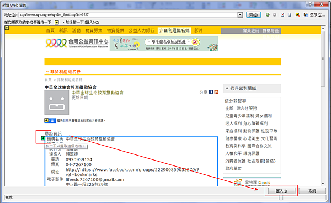Image resolution: width=331 pixels, height=203 pixels.
Task: Cancel the web query with 取消
Action: 312,191
